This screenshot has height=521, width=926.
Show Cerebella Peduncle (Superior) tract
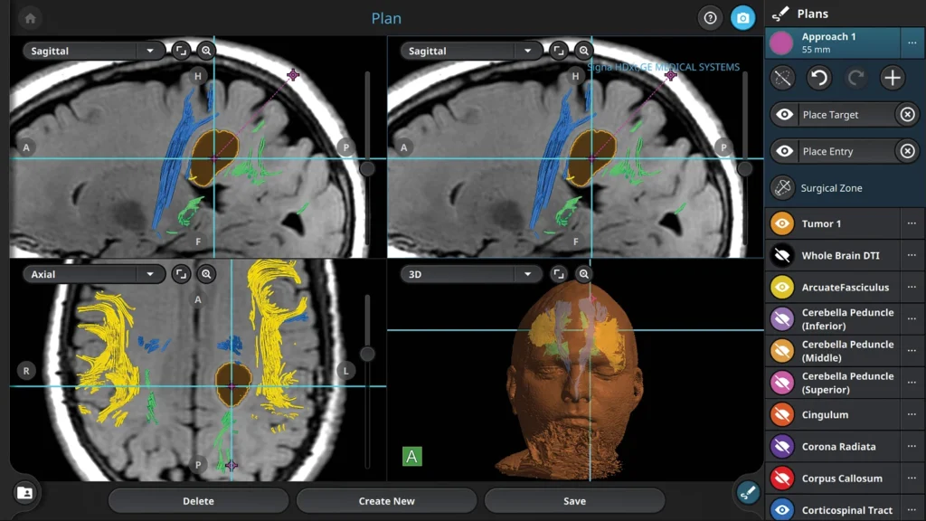click(782, 384)
